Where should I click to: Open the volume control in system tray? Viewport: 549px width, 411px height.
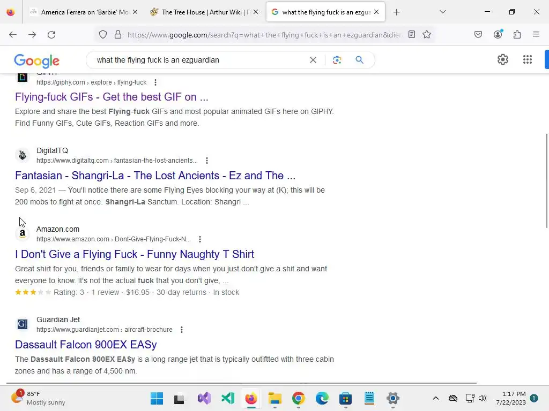pos(483,398)
